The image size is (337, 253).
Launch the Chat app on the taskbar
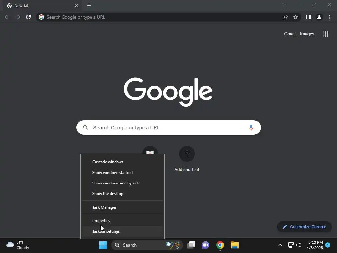205,245
